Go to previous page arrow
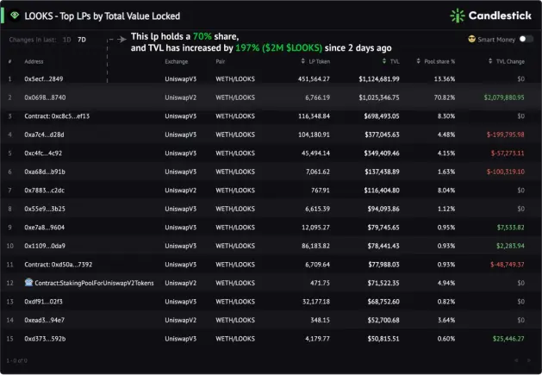 pyautogui.click(x=516, y=360)
